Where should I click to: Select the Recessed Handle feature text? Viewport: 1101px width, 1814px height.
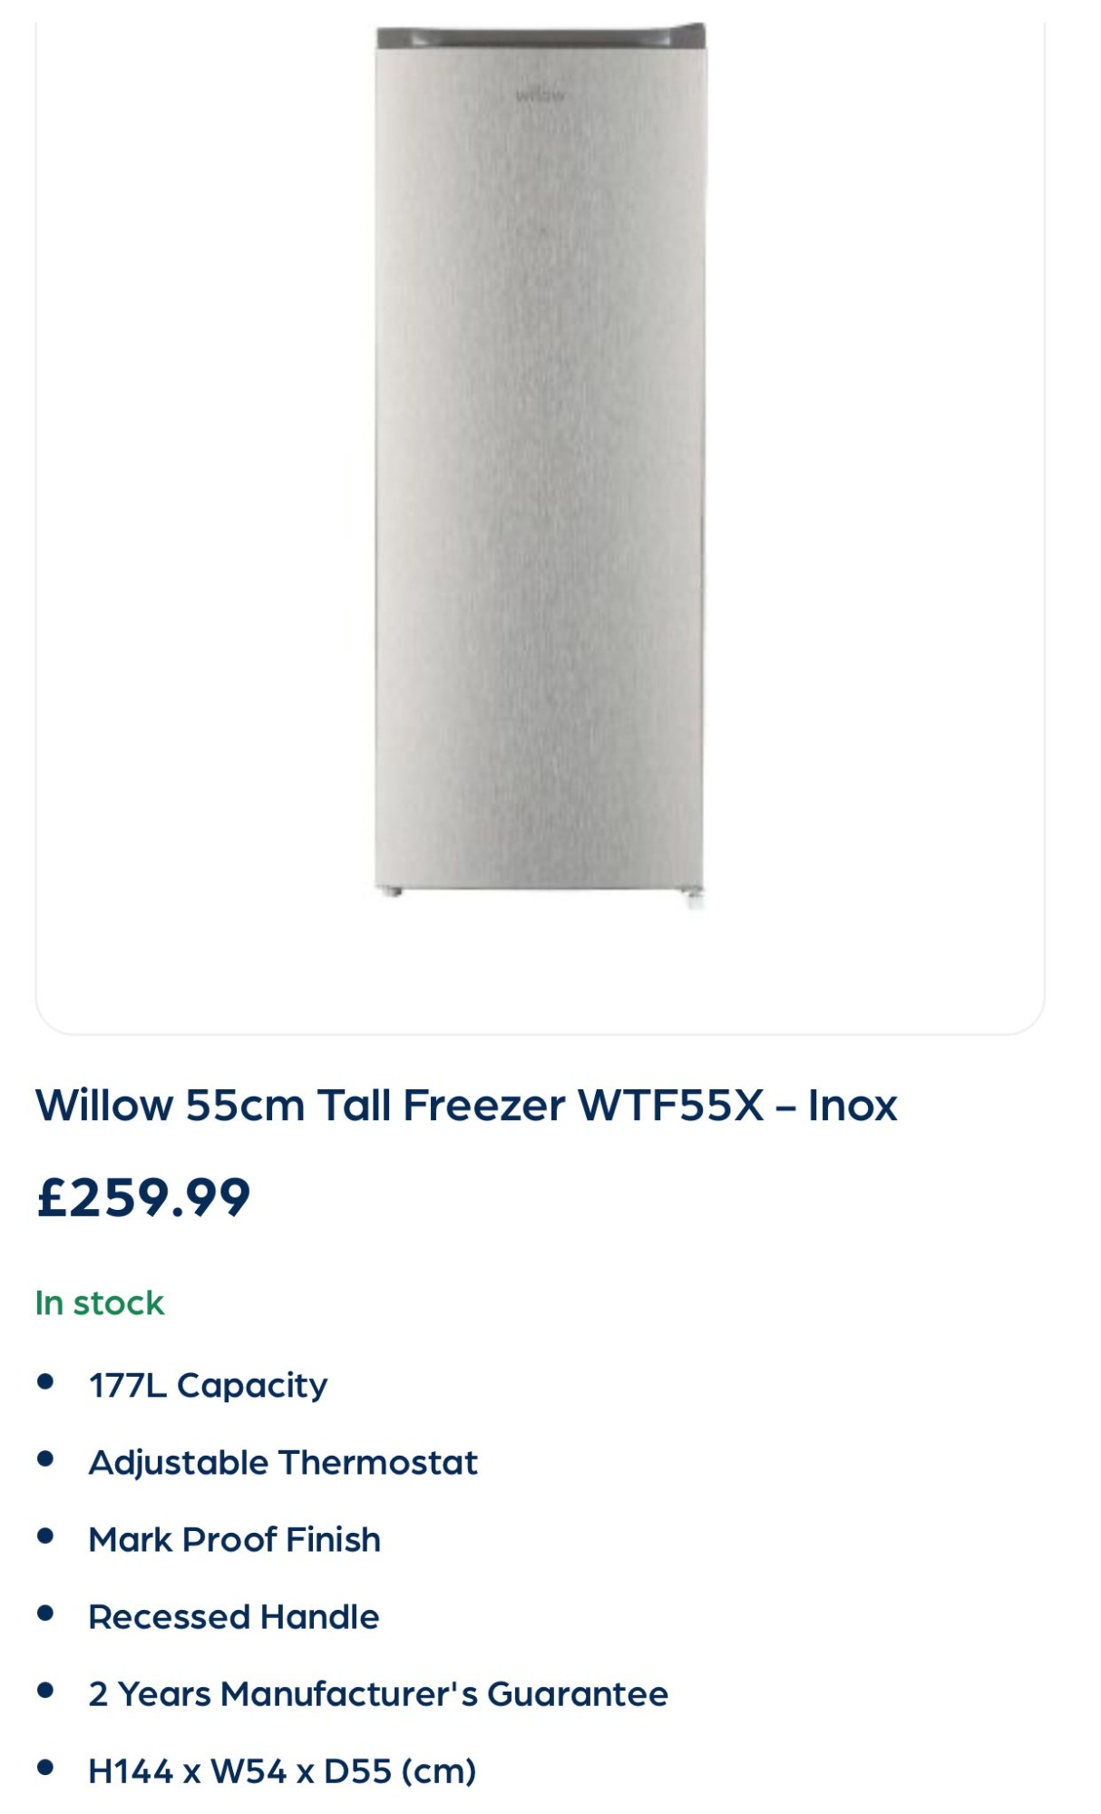tap(234, 1616)
